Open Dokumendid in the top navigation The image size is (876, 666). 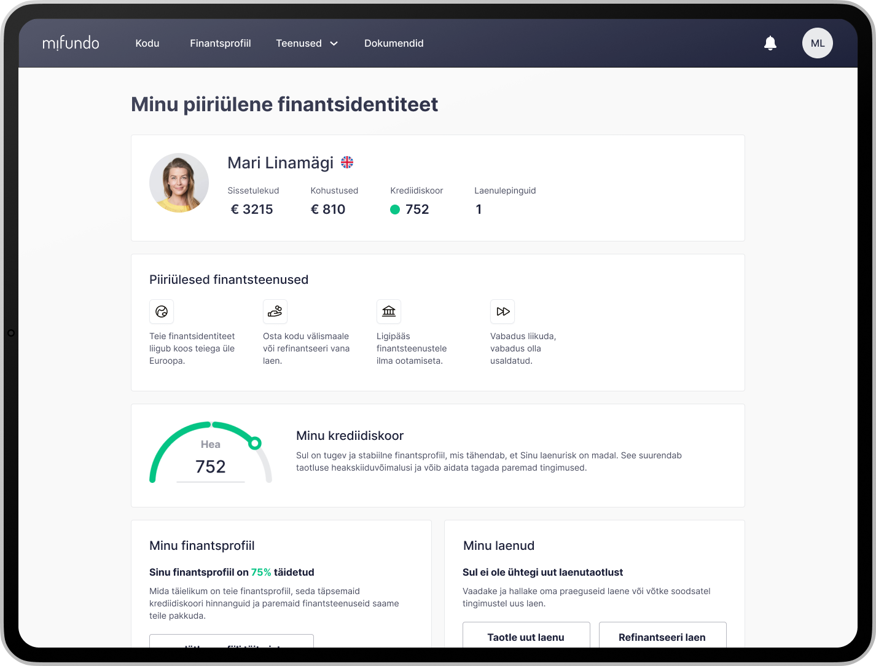pos(394,43)
